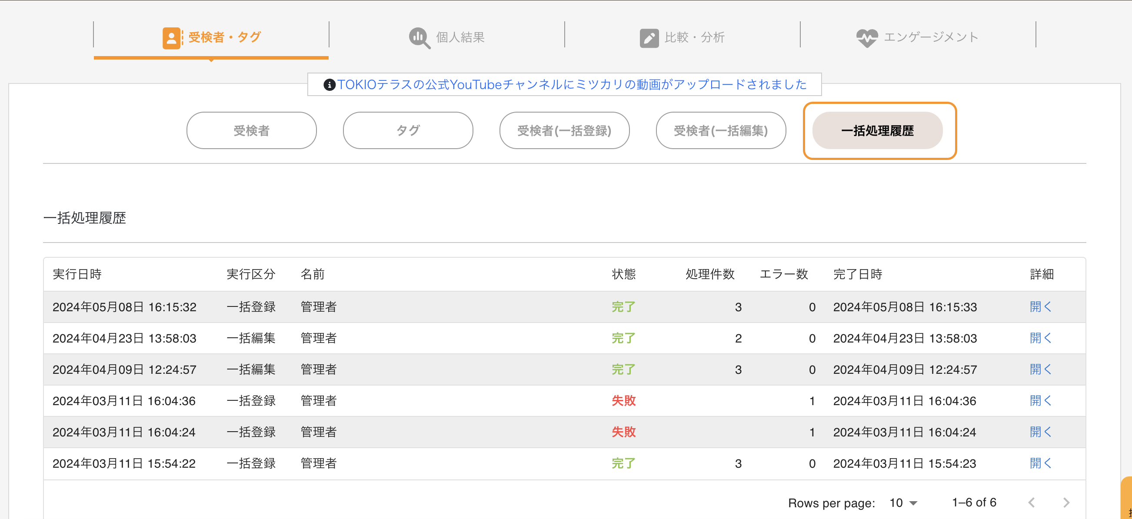The image size is (1132, 519).
Task: Click the 個人結果 magnifier chart icon
Action: pos(419,38)
